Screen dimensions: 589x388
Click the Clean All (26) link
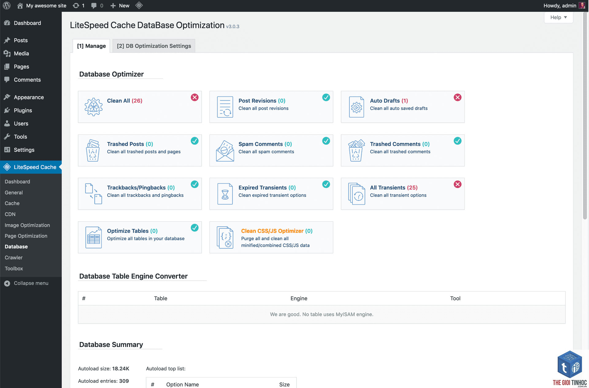(x=125, y=101)
